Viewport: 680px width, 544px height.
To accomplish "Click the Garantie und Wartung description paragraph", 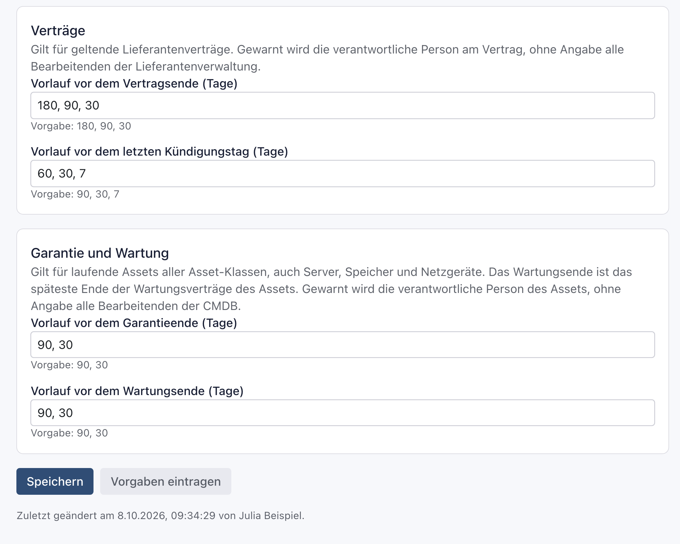I will coord(331,289).
